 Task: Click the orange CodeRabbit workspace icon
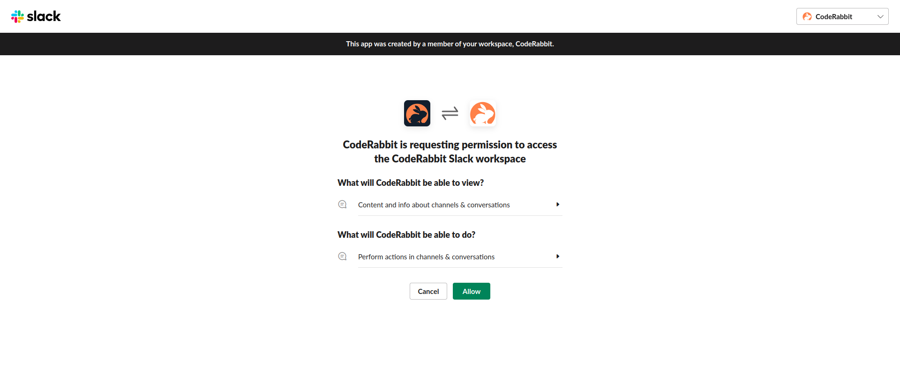tap(482, 113)
